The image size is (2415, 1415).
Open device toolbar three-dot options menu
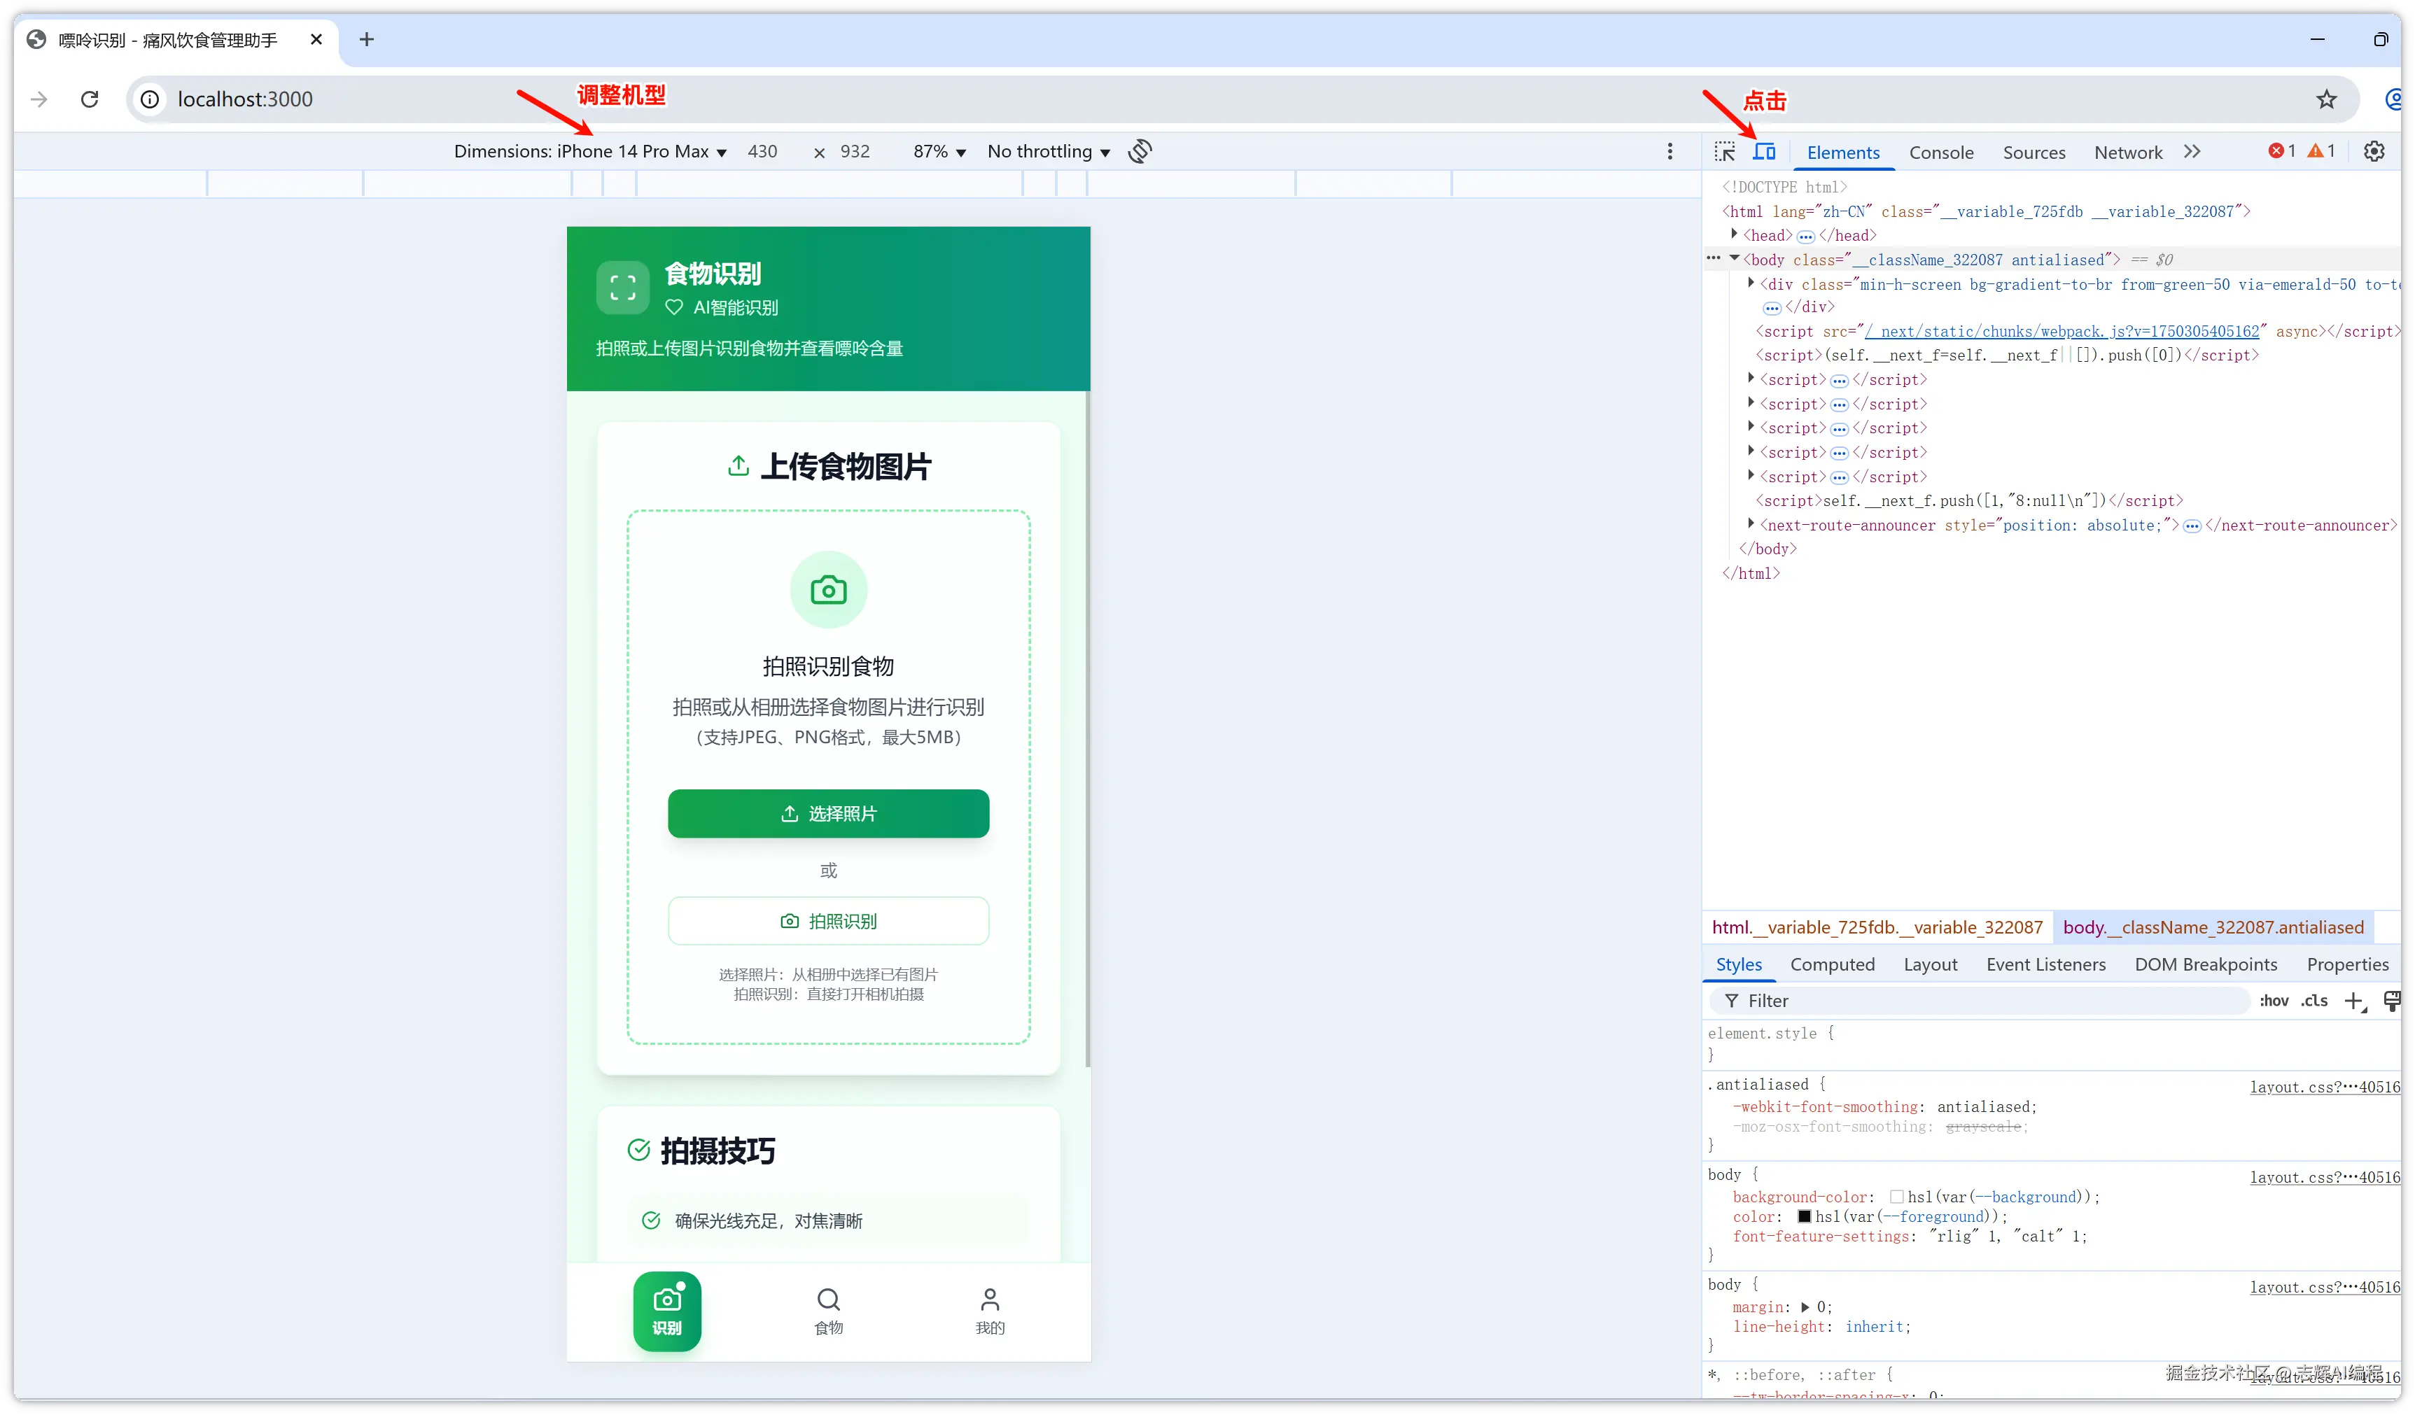point(1669,151)
